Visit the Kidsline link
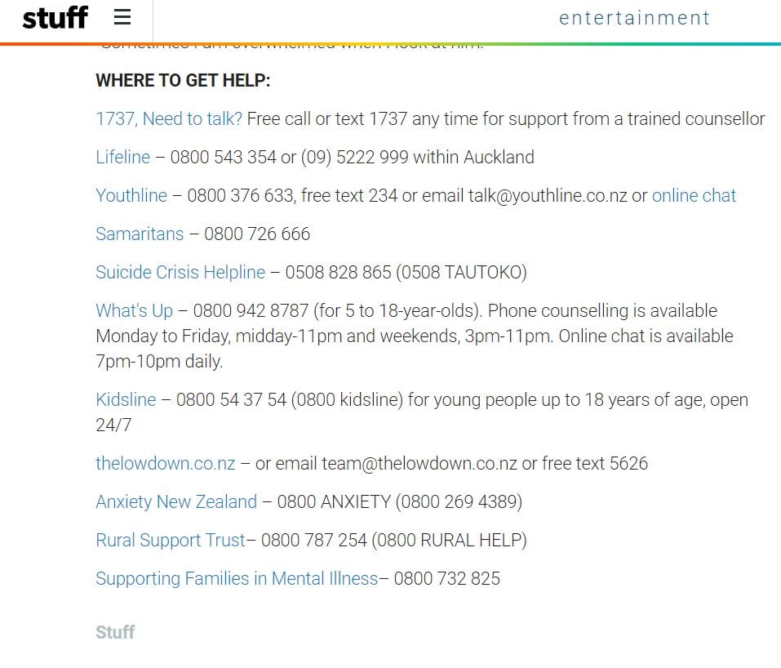The height and width of the screenshot is (668, 781). [x=126, y=399]
